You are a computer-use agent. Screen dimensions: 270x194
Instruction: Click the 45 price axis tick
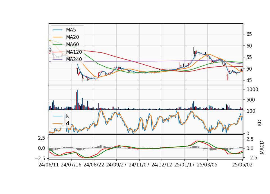(x=249, y=80)
